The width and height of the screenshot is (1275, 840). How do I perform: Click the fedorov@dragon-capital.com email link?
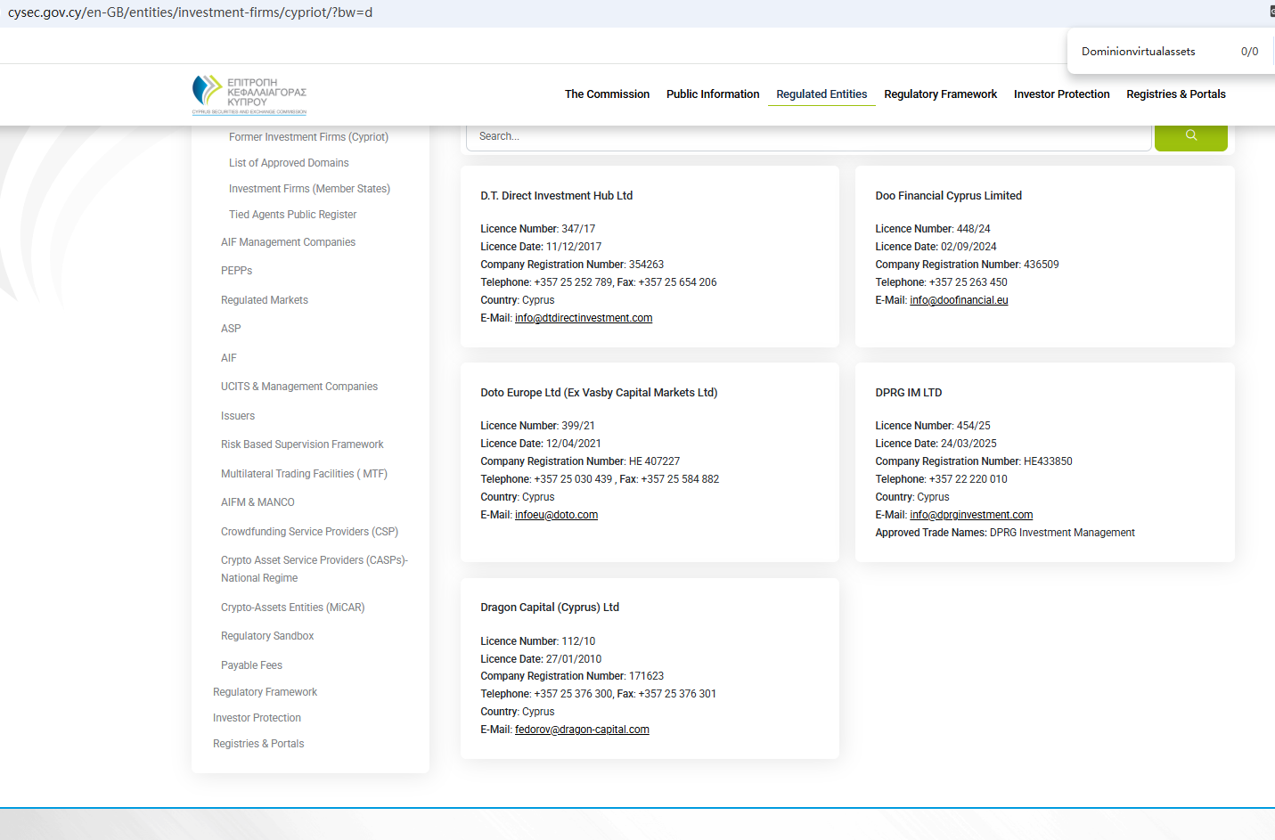pyautogui.click(x=582, y=730)
